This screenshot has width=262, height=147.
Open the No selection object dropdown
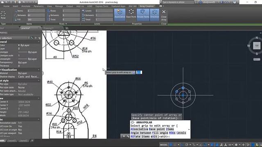[15, 38]
